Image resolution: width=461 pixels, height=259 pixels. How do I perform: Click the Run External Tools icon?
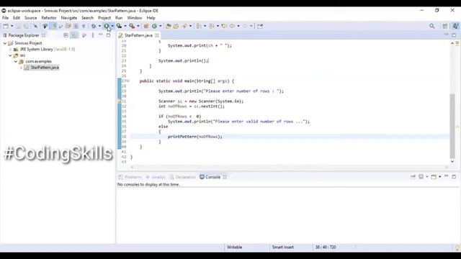pyautogui.click(x=132, y=26)
